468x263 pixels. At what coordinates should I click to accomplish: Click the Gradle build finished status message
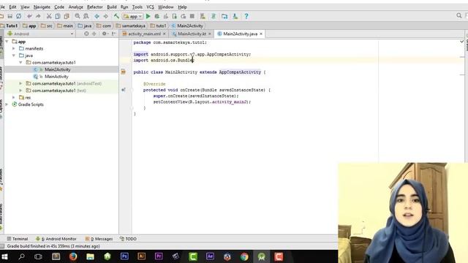[53, 246]
